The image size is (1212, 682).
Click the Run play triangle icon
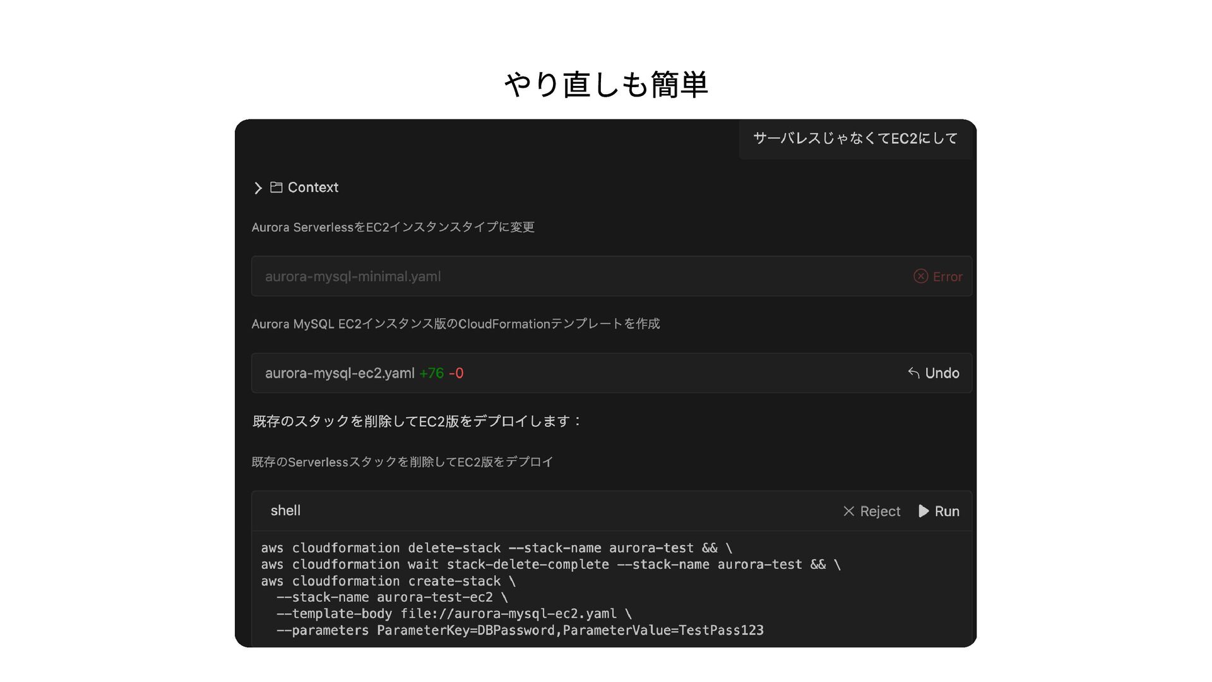(x=924, y=511)
